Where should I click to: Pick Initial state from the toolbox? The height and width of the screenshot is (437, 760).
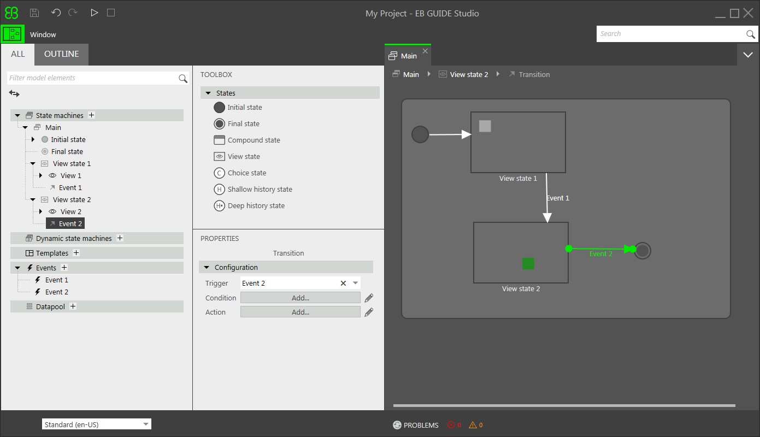238,107
